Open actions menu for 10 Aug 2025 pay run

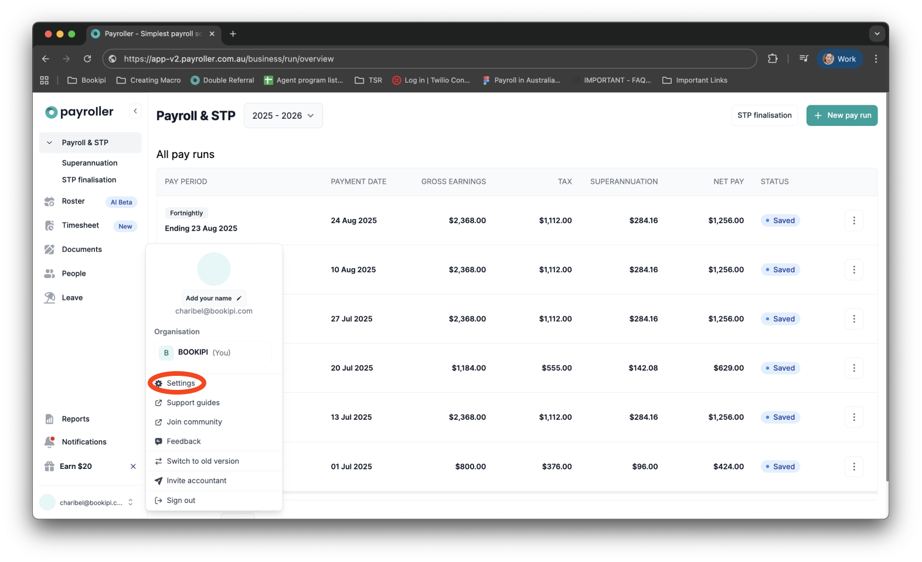tap(854, 270)
